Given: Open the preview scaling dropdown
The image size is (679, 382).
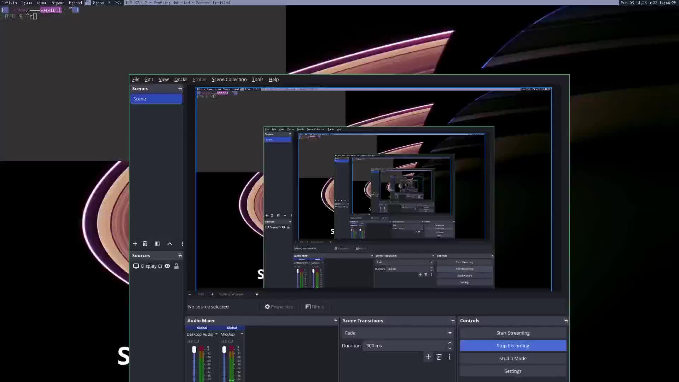Looking at the screenshot, I should pyautogui.click(x=239, y=294).
